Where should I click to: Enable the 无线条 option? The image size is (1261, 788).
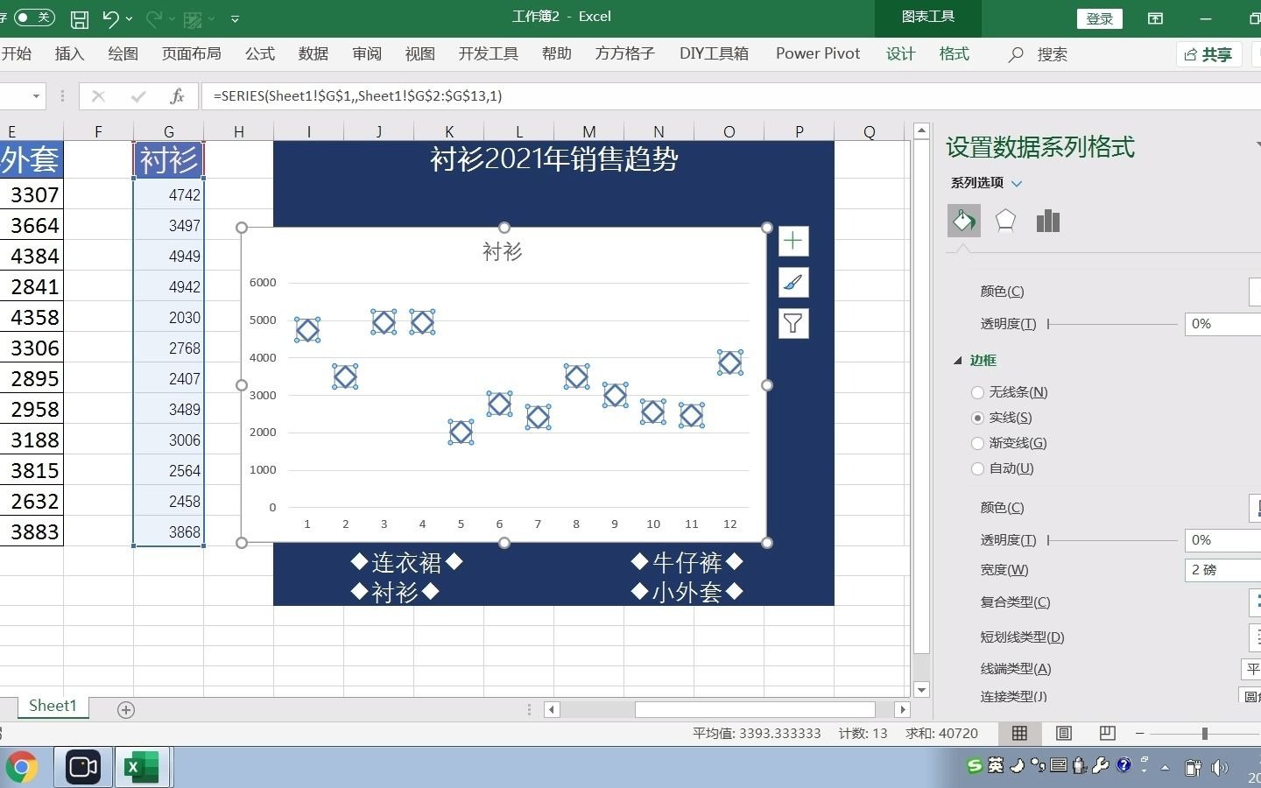click(977, 392)
